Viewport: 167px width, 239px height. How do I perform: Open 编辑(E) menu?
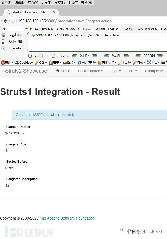pos(20,3)
